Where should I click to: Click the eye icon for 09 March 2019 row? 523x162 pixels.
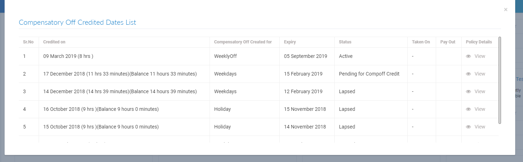[468, 56]
